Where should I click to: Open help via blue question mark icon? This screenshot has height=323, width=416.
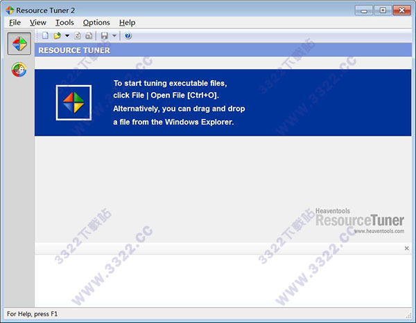[x=128, y=36]
